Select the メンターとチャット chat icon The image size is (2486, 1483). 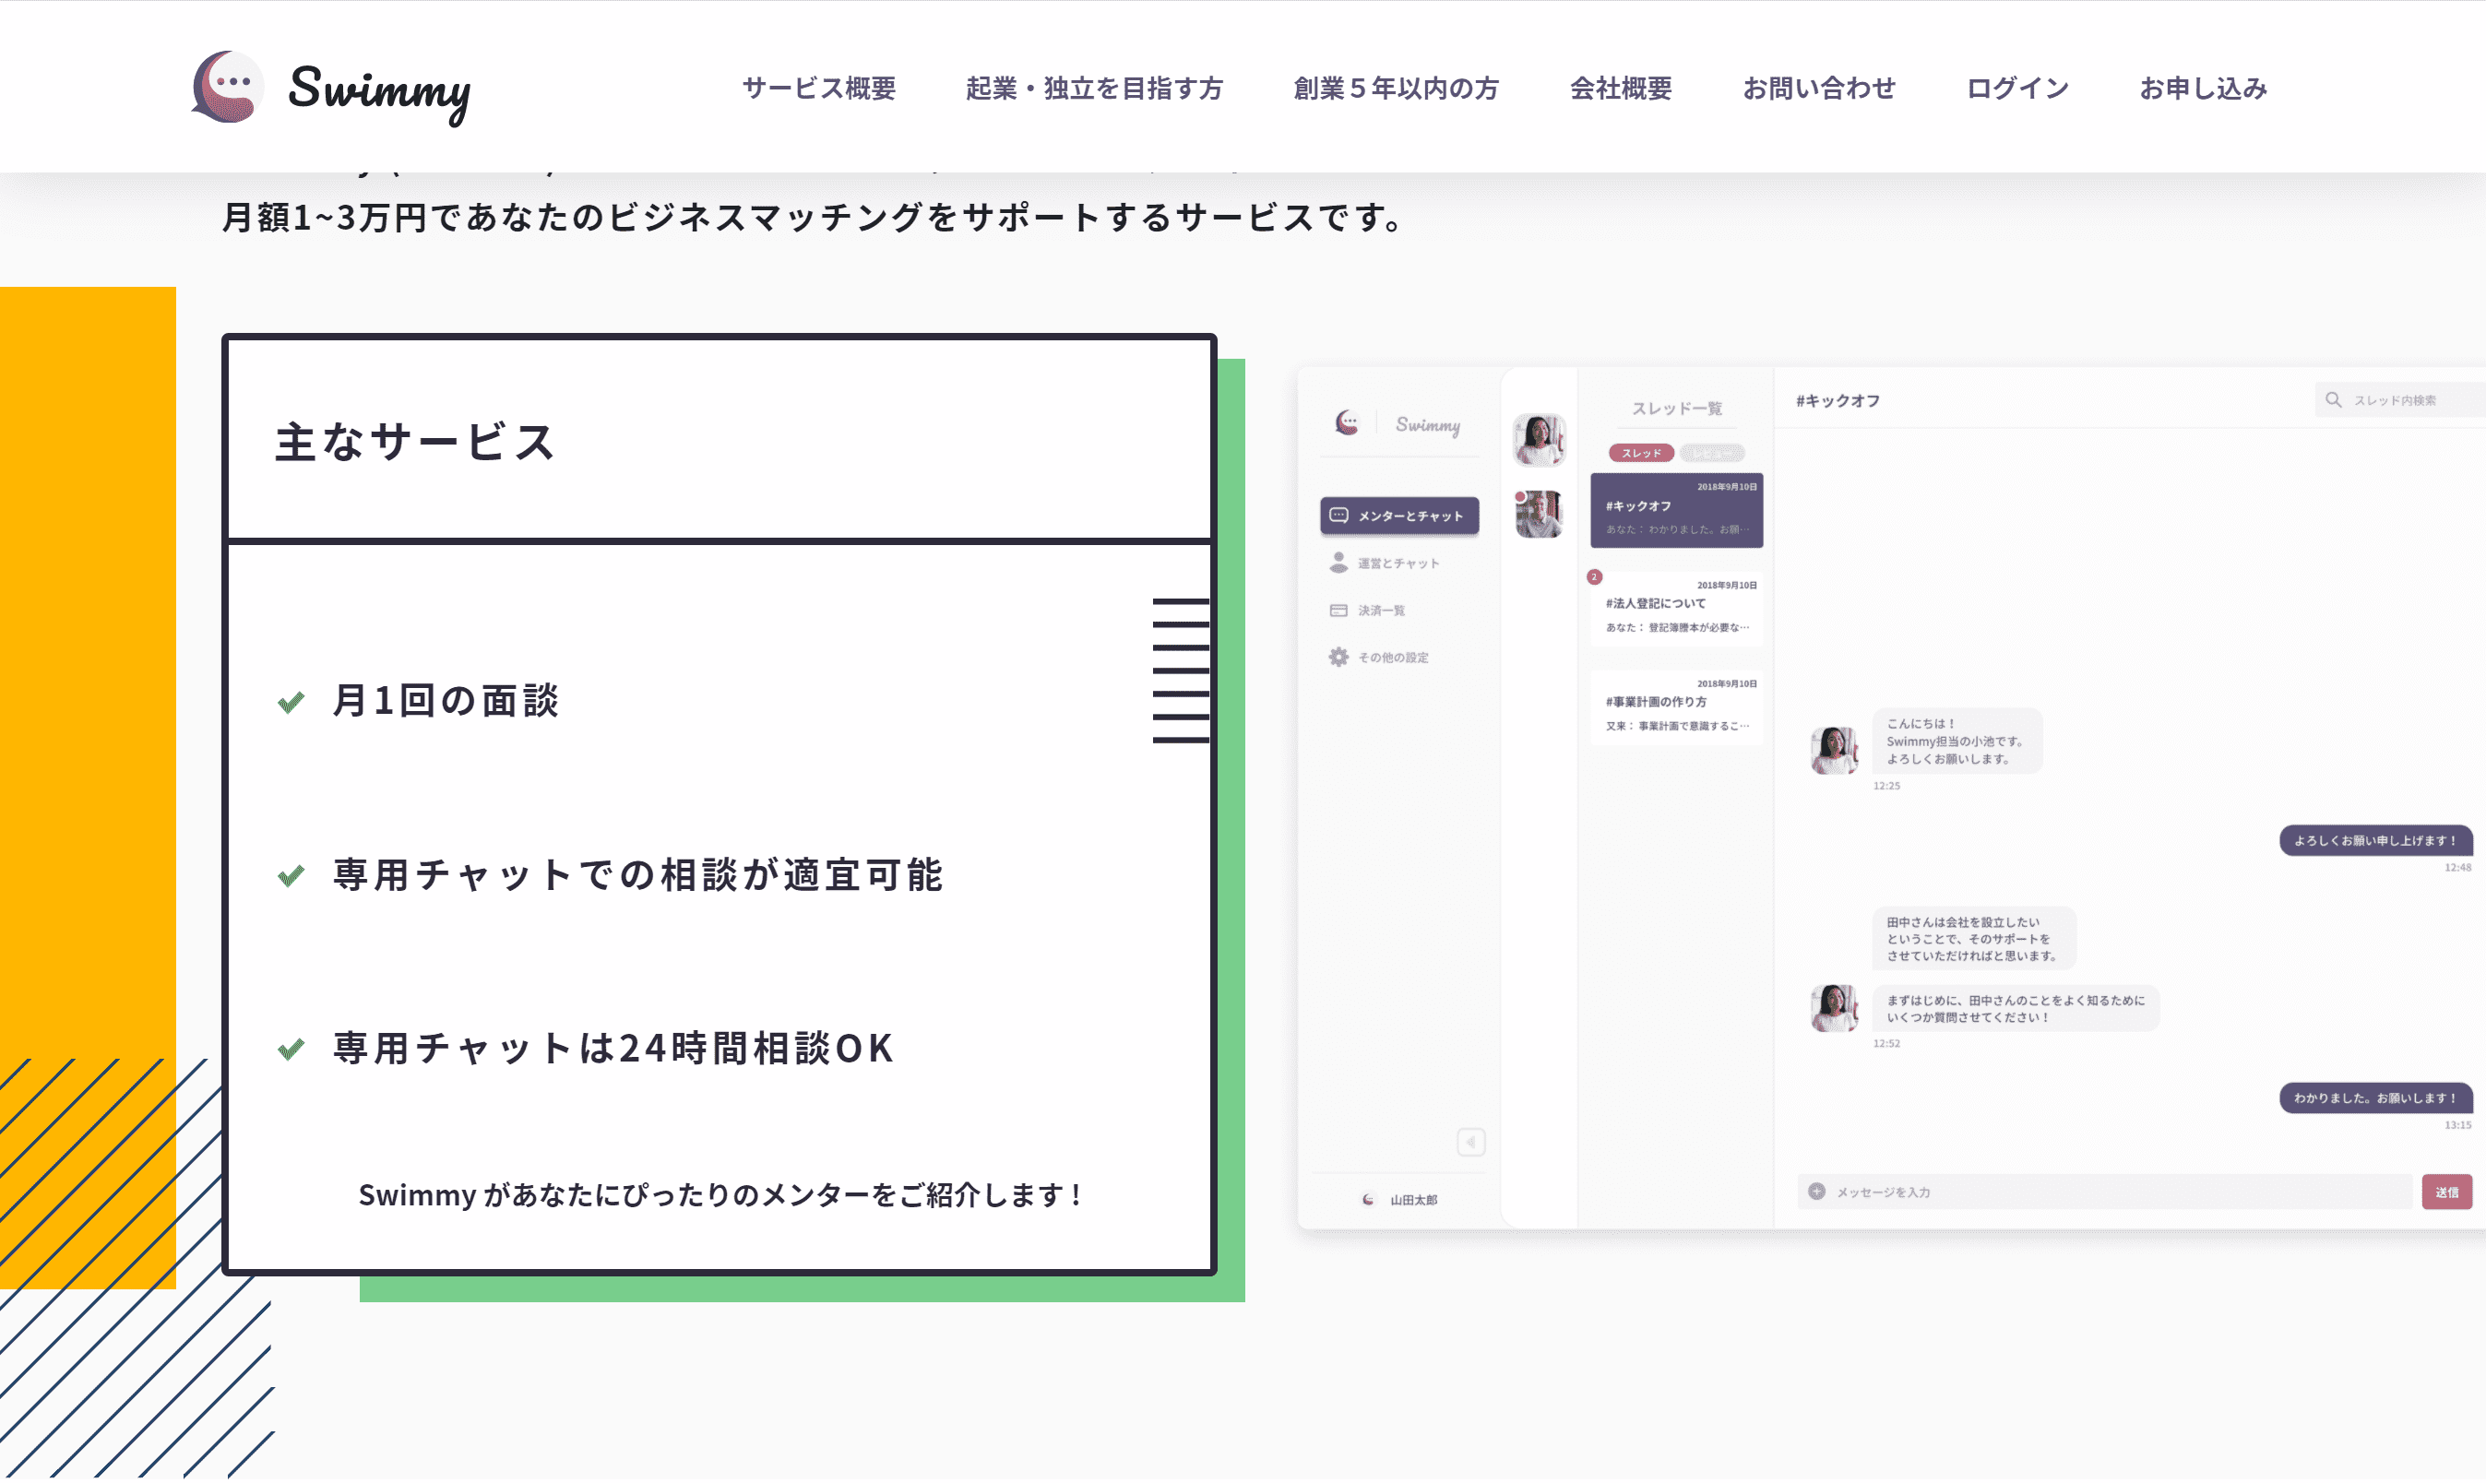(1338, 516)
